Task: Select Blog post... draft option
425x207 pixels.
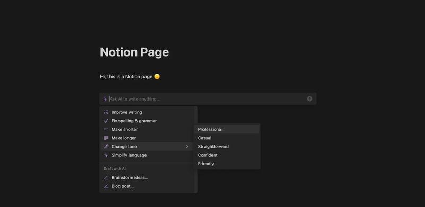Action: click(147, 186)
